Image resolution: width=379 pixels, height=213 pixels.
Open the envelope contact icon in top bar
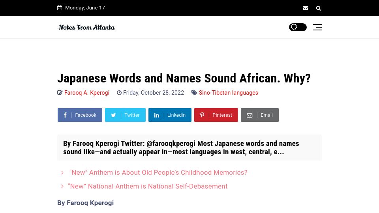(x=306, y=8)
